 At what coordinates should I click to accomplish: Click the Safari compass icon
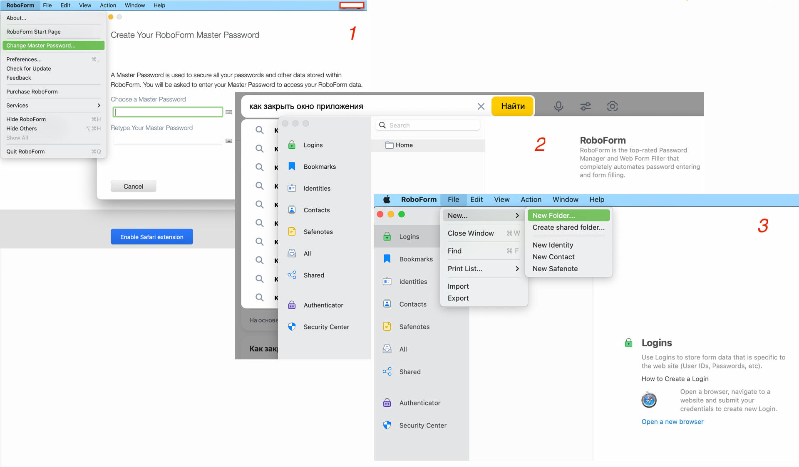649,400
